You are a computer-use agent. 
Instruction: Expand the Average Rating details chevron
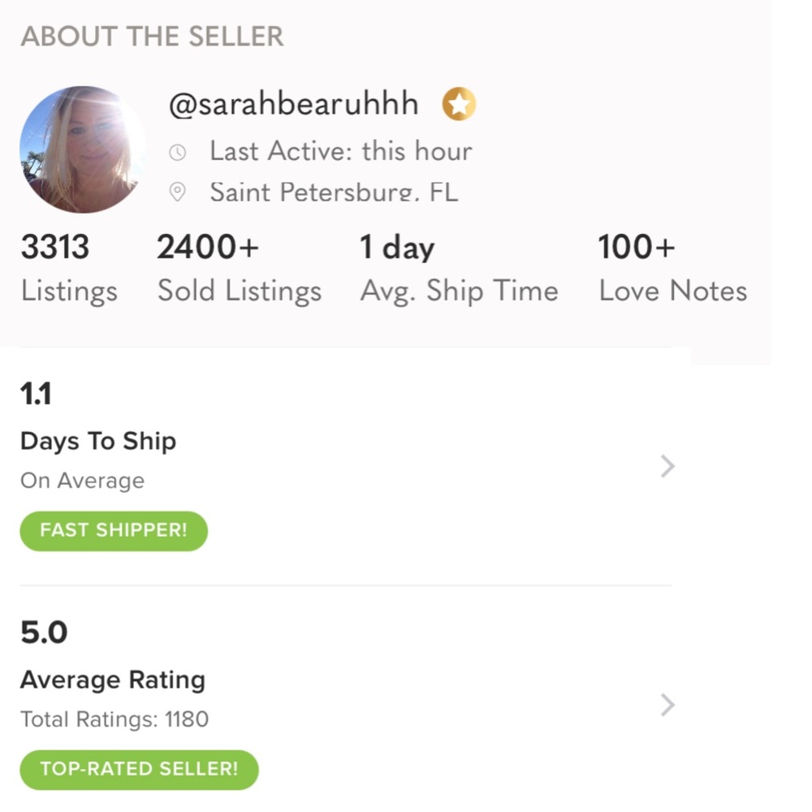667,704
